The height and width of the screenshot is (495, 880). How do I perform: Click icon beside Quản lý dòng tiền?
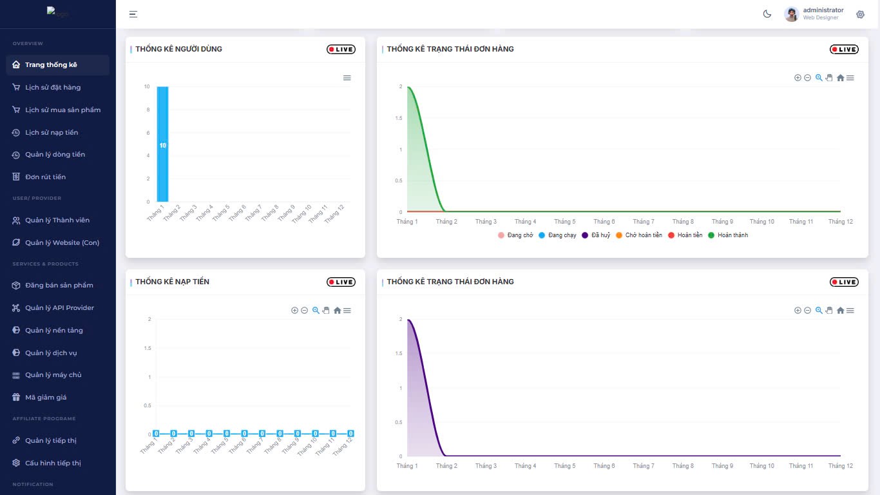(x=17, y=154)
